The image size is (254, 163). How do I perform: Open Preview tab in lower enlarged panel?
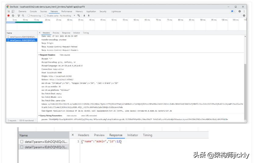[x=99, y=135]
